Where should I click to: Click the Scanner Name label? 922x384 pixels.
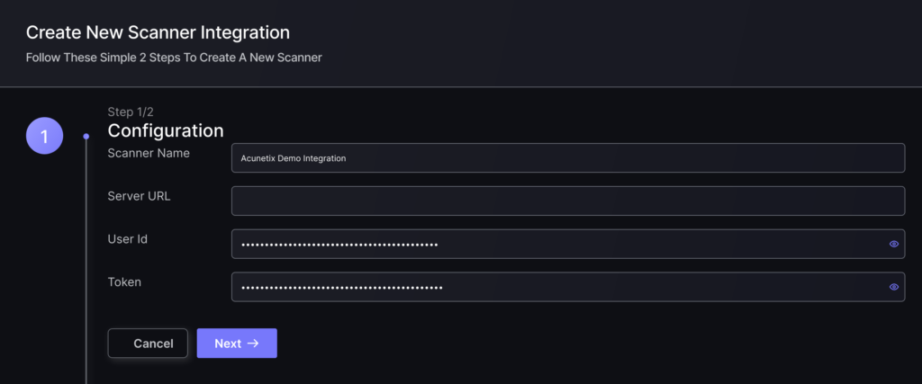pyautogui.click(x=149, y=153)
